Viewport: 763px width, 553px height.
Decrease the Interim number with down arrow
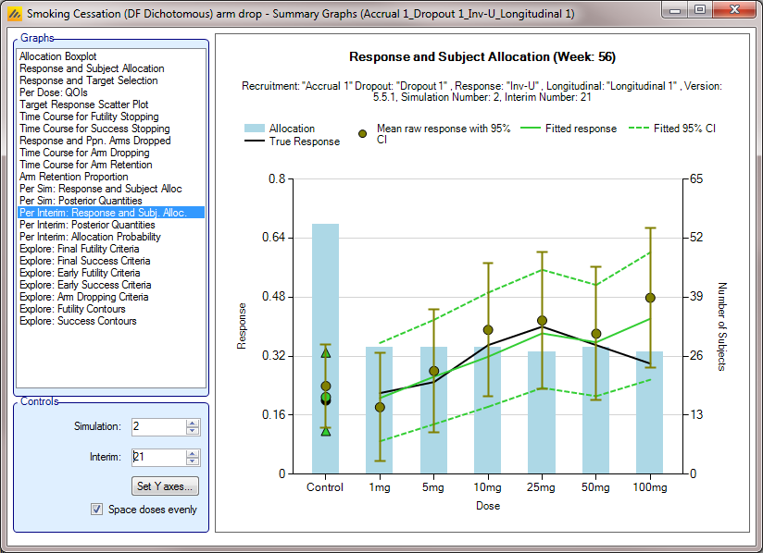tap(193, 461)
